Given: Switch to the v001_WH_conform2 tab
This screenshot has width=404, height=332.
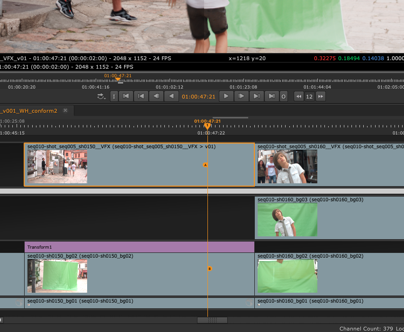Looking at the screenshot, I should pos(28,110).
